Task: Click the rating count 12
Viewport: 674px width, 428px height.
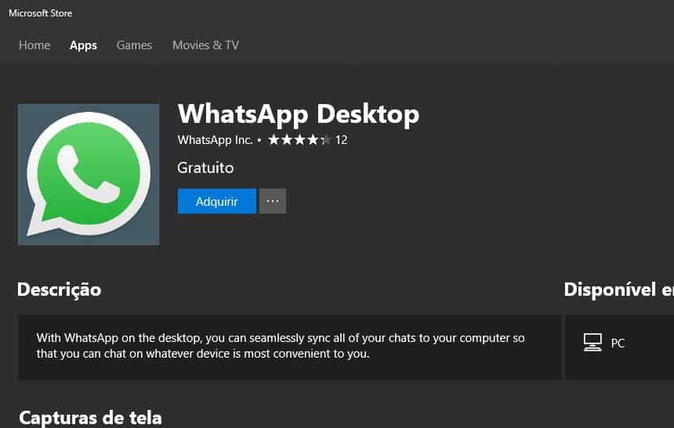Action: [341, 140]
